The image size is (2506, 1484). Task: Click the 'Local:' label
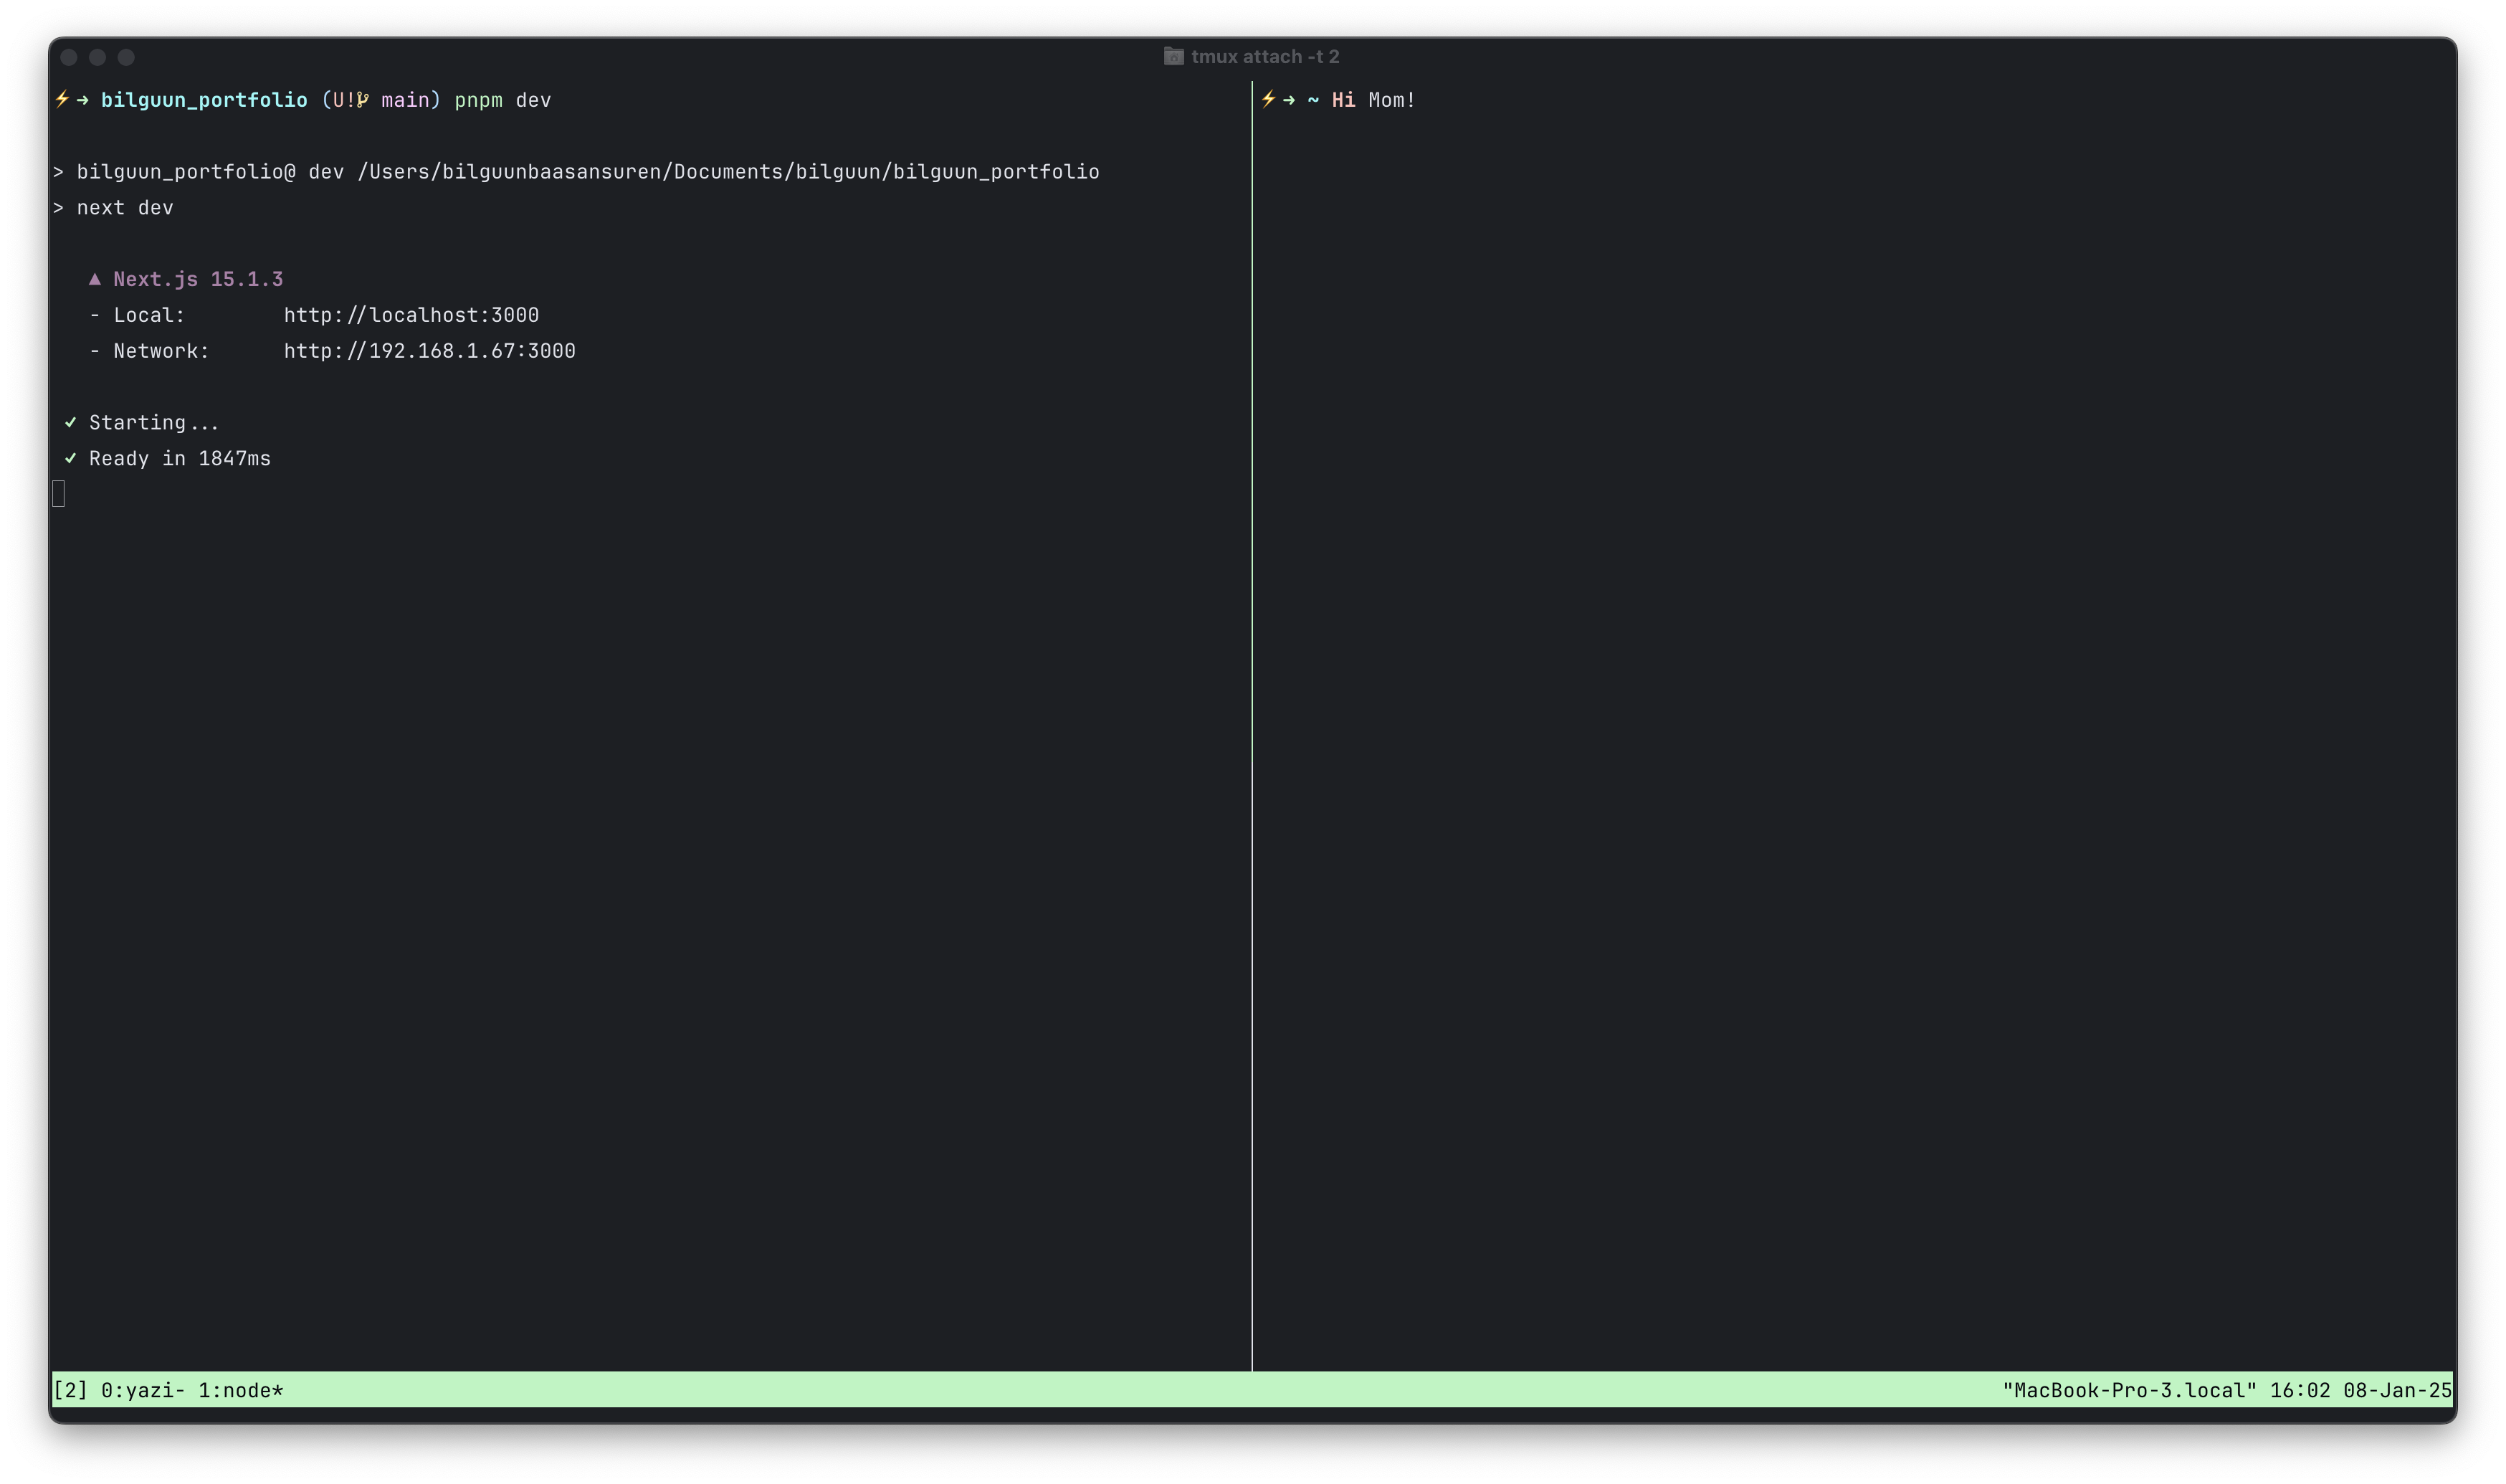(149, 315)
